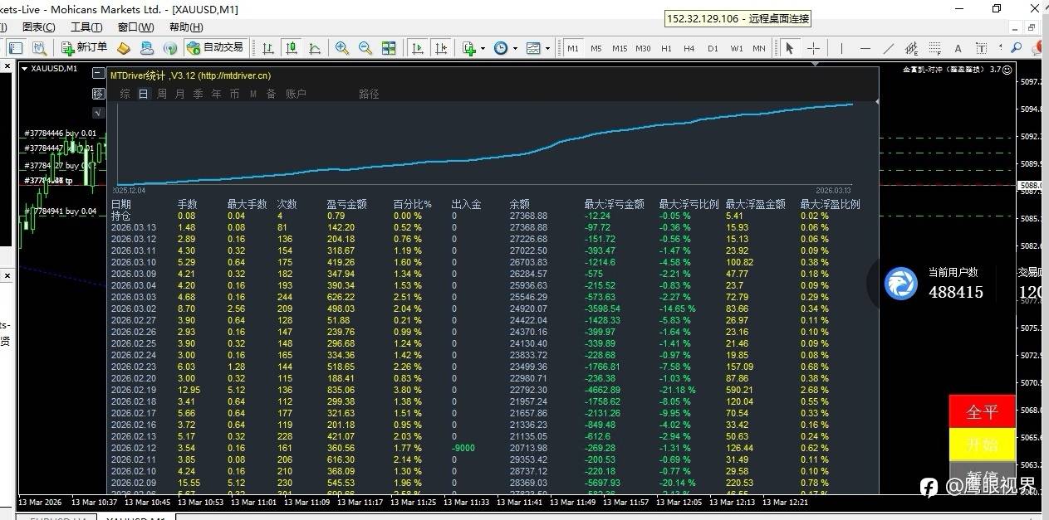Toggle chart auto scroll
The width and height of the screenshot is (1049, 520).
click(x=417, y=48)
